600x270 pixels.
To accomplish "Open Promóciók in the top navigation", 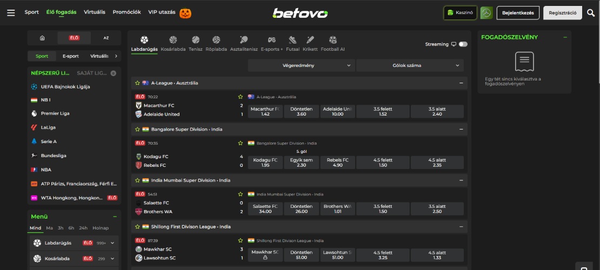I will [126, 12].
